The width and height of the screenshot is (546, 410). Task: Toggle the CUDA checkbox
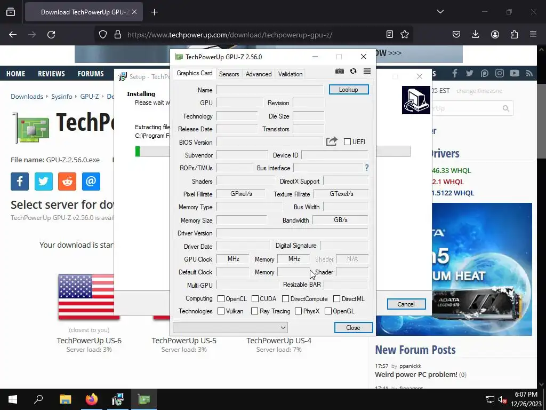pyautogui.click(x=255, y=298)
